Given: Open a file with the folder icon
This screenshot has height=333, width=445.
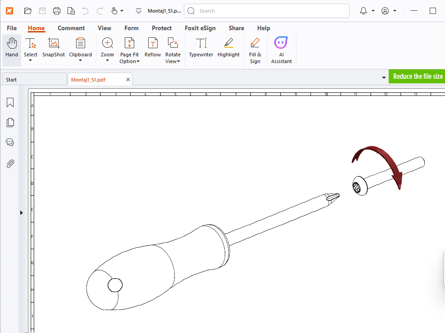Looking at the screenshot, I should 28,11.
